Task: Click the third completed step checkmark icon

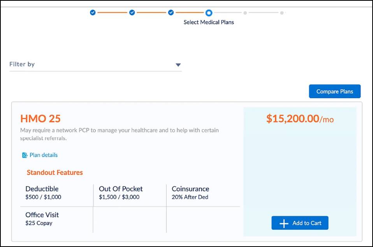Action: tap(170, 12)
